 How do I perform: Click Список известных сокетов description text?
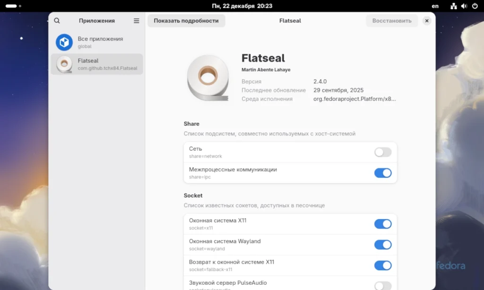tap(254, 205)
